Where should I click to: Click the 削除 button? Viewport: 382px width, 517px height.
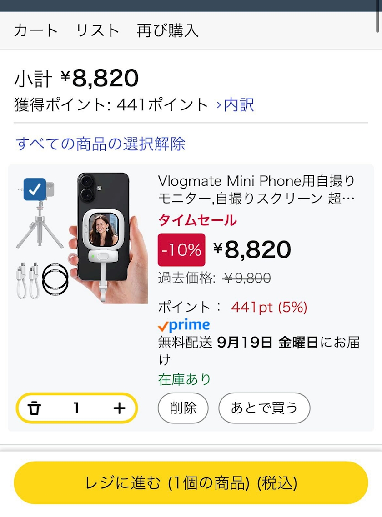[x=183, y=408]
